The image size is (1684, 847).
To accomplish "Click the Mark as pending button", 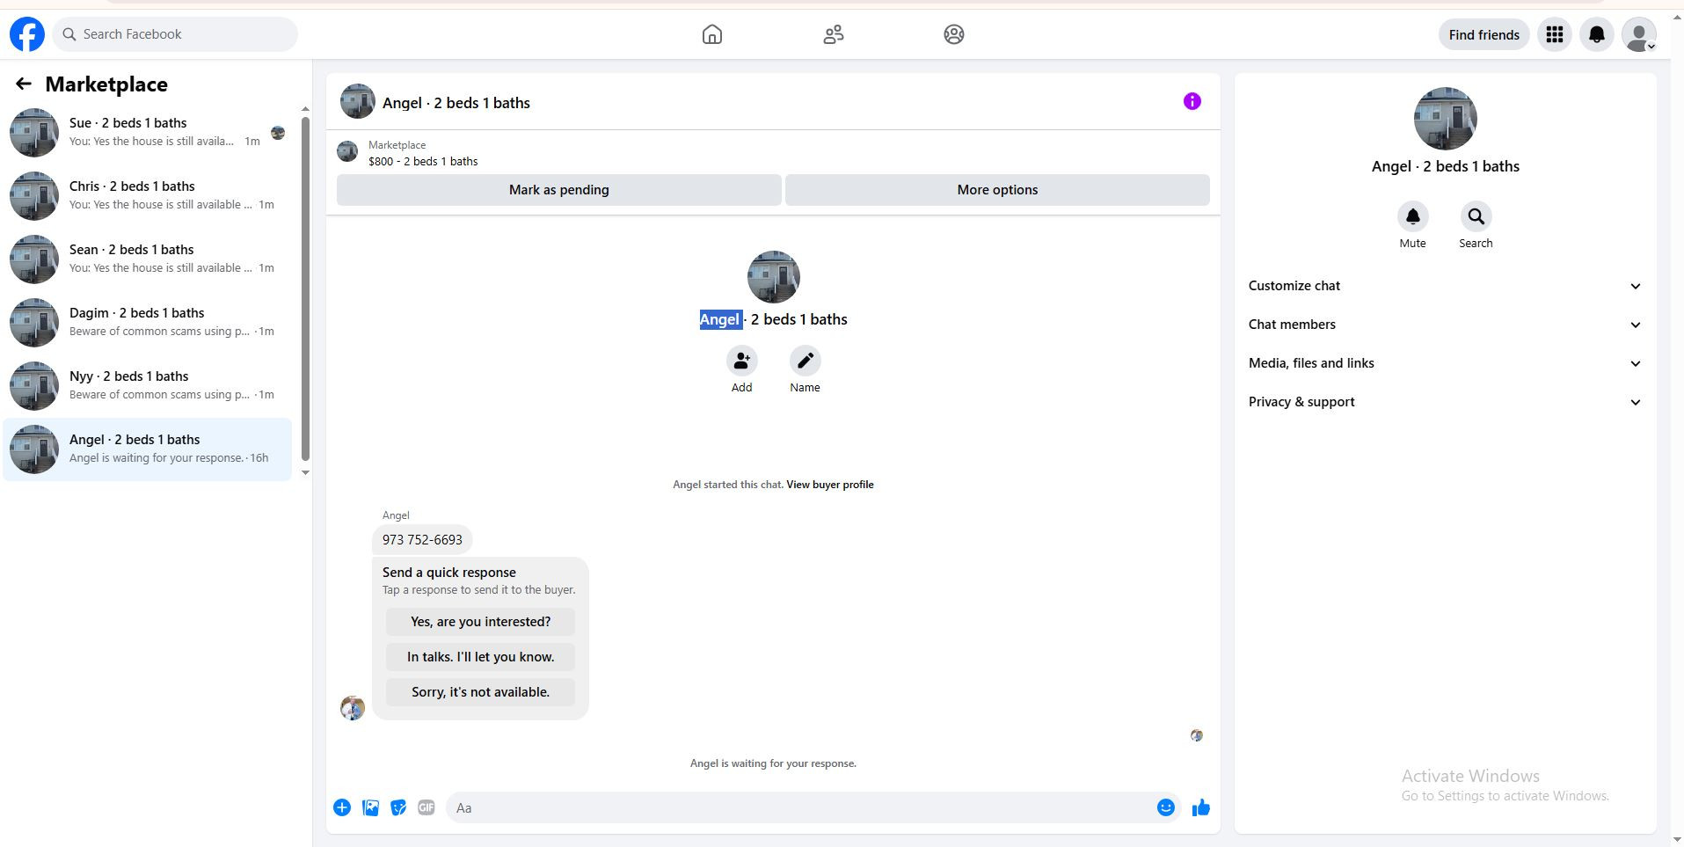I will click(559, 190).
